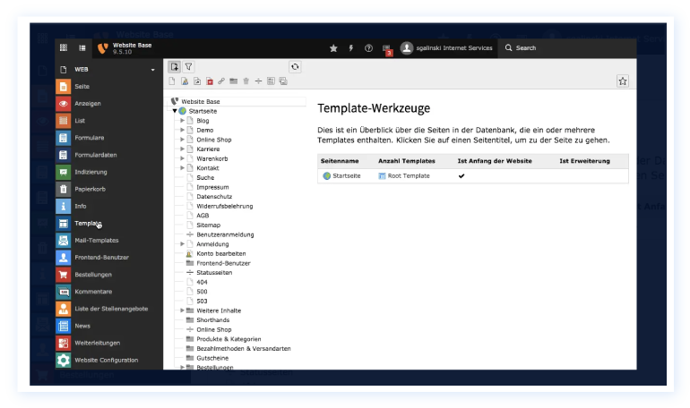Open the List module
The image size is (690, 408).
coord(108,121)
